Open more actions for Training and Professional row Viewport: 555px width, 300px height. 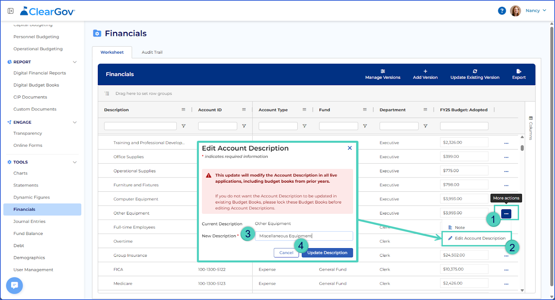506,143
